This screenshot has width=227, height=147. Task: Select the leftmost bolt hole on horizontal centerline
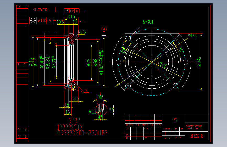[118, 62]
